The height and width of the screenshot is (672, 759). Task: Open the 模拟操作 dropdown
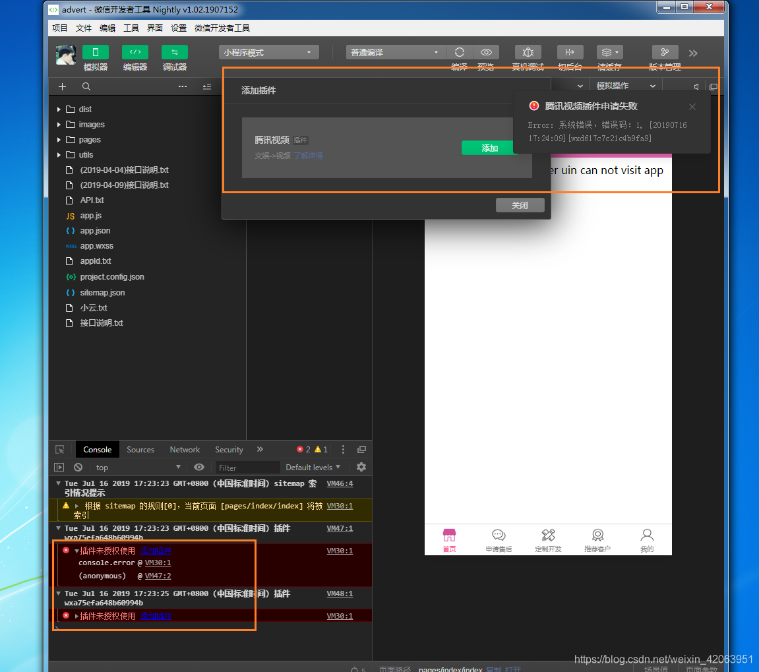point(626,86)
